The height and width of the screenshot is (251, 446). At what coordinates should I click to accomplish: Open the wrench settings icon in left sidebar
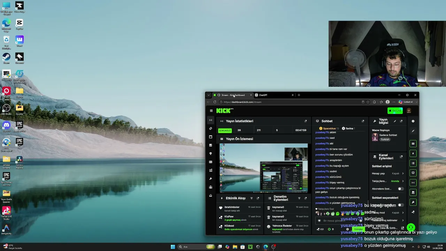(210, 179)
